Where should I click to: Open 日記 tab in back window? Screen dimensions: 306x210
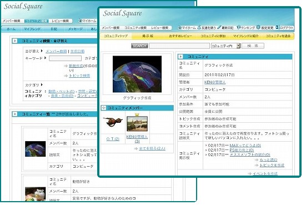point(54,29)
